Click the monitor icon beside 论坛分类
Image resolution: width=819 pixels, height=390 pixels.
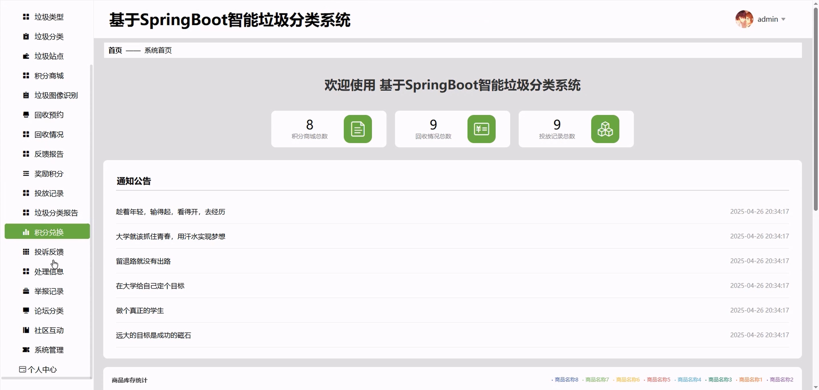coord(26,311)
